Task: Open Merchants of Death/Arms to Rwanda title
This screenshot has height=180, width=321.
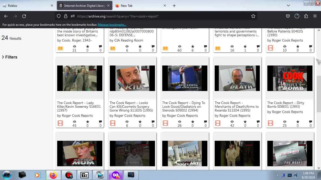Action: pos(237,106)
